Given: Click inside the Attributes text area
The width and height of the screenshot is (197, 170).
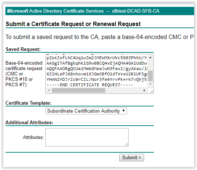Looking at the screenshot, I should 87,137.
